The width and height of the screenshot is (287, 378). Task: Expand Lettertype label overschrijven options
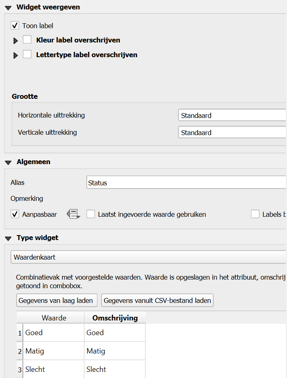[16, 56]
